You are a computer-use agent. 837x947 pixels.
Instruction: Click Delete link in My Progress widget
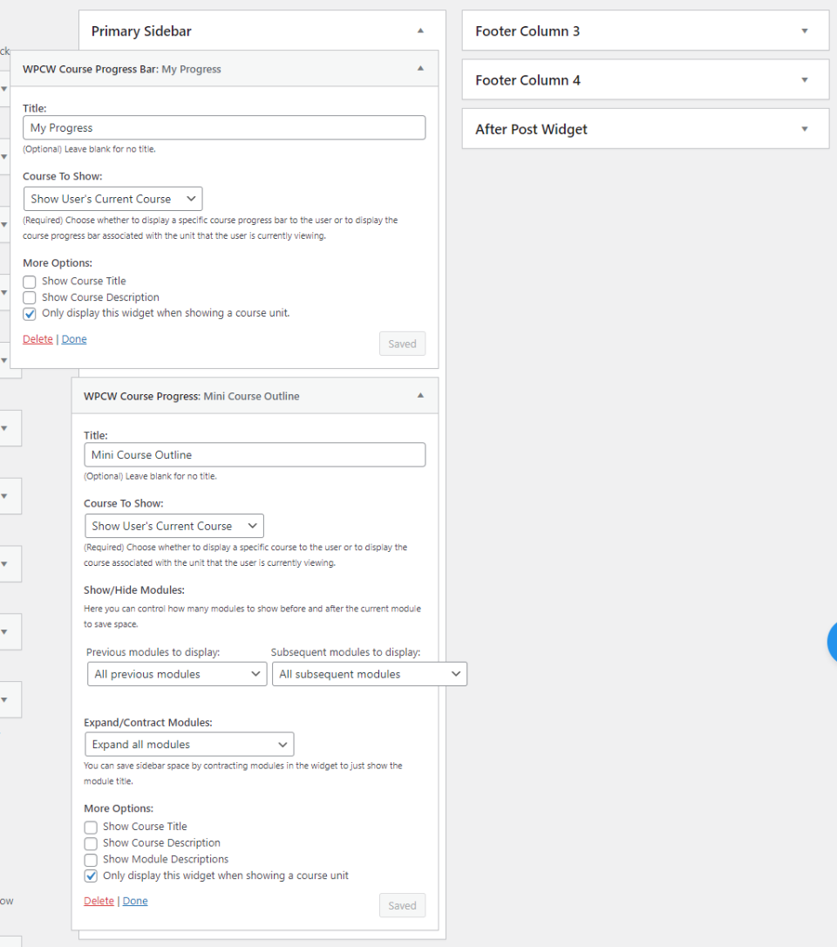point(37,339)
